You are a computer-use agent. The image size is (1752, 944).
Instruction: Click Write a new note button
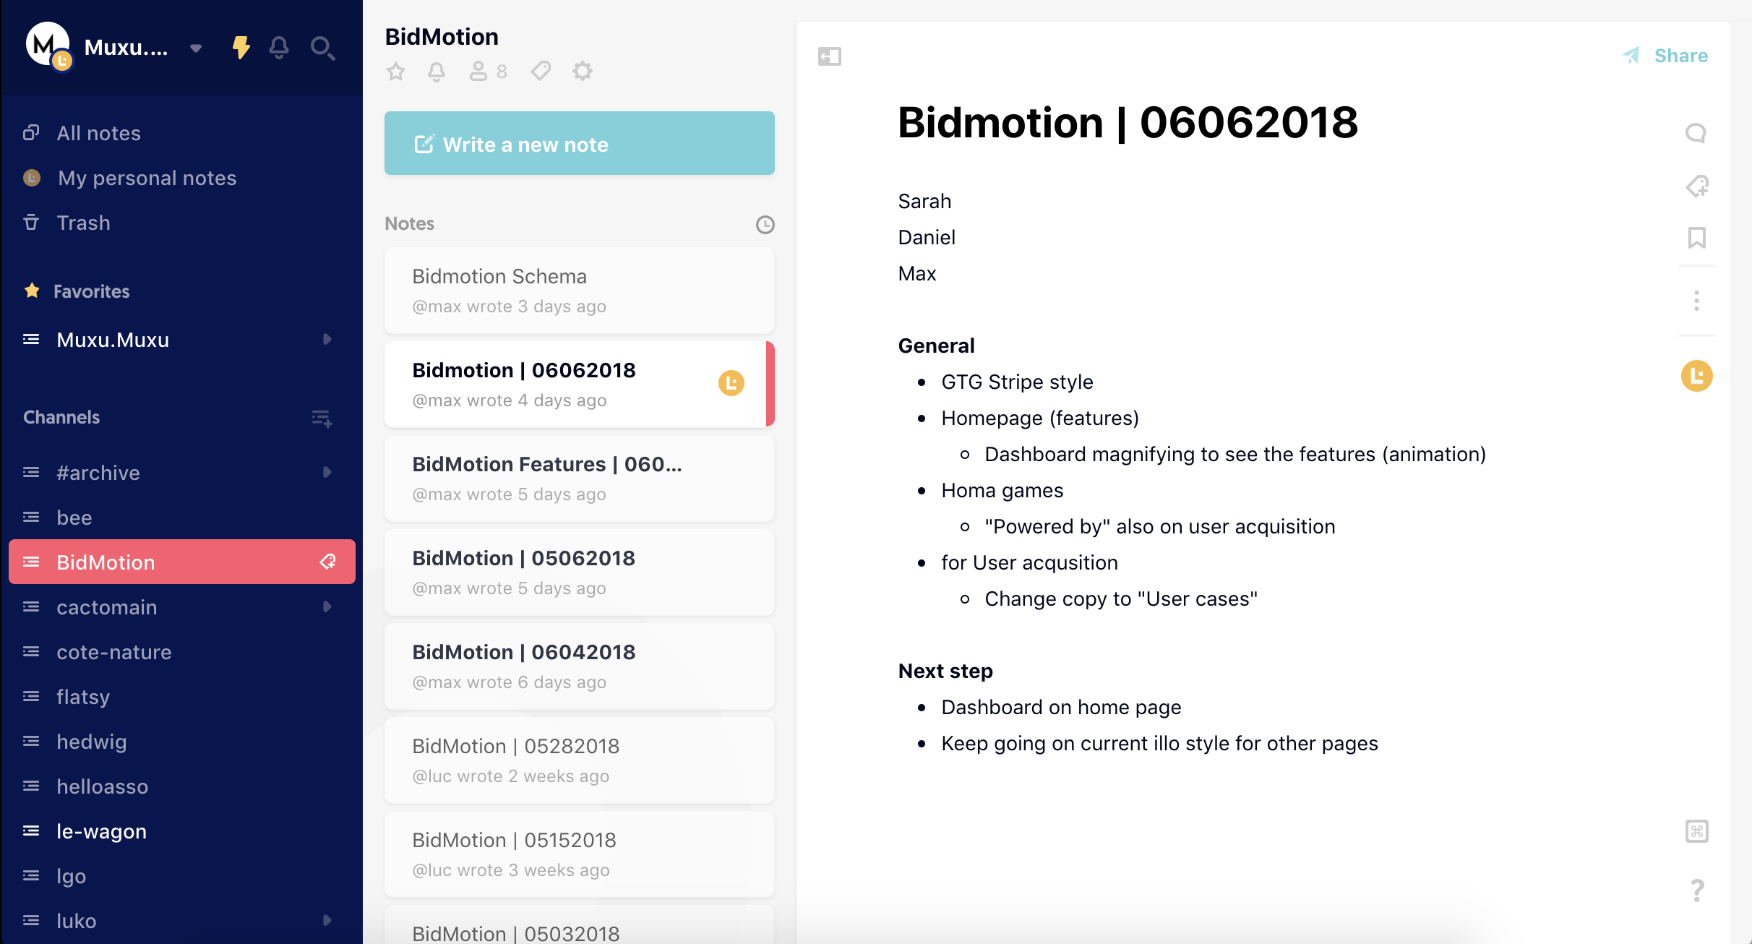(580, 143)
